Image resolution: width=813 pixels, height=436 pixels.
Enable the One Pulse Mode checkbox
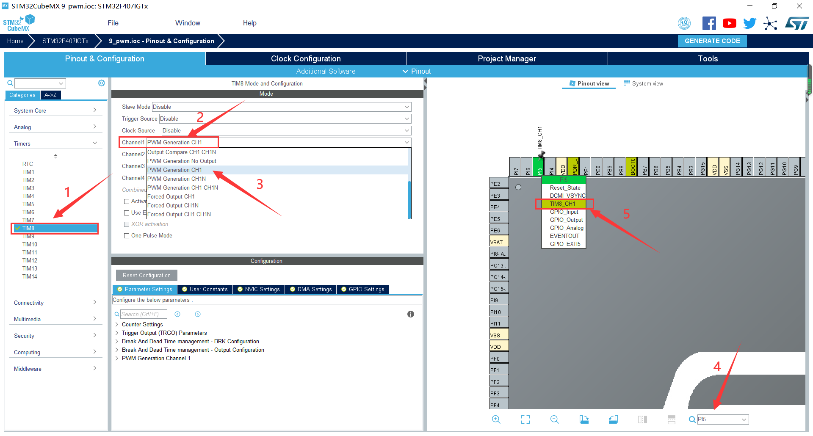[x=127, y=236]
